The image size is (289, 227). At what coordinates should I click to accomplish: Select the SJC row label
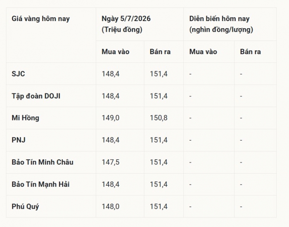[x=18, y=74]
